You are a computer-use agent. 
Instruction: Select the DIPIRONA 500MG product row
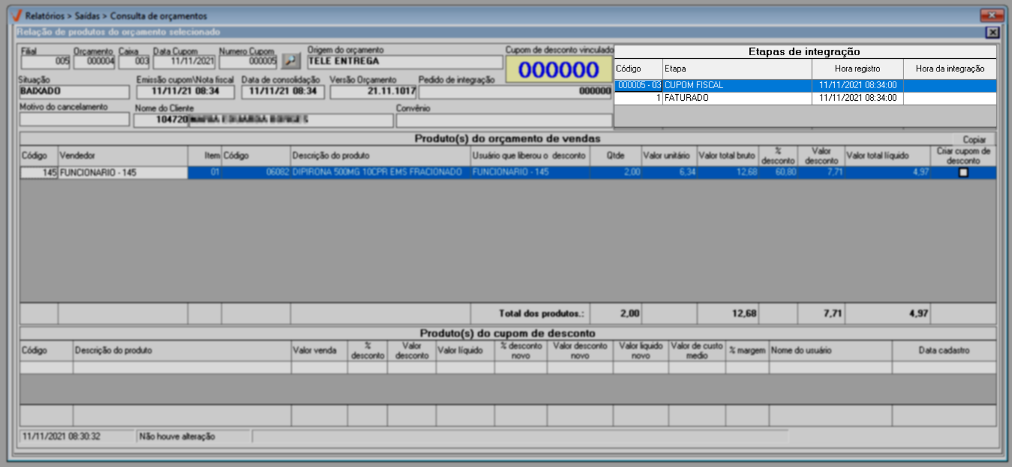376,173
